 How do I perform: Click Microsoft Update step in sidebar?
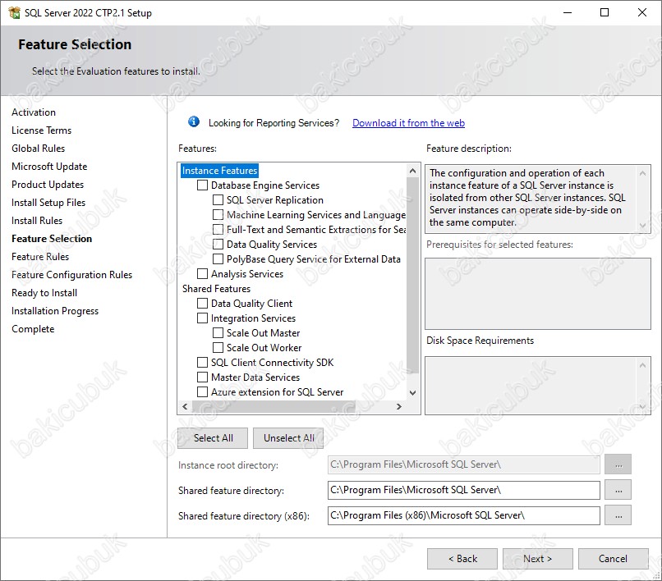coord(49,167)
